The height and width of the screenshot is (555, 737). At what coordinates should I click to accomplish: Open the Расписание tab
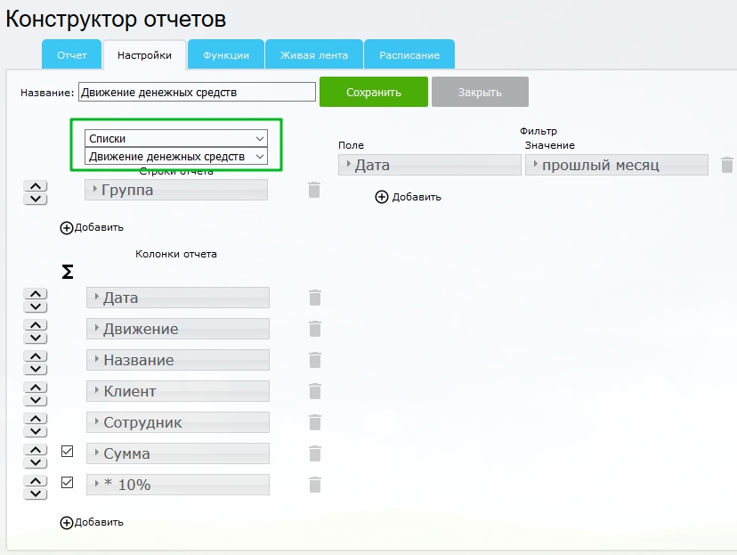point(409,55)
